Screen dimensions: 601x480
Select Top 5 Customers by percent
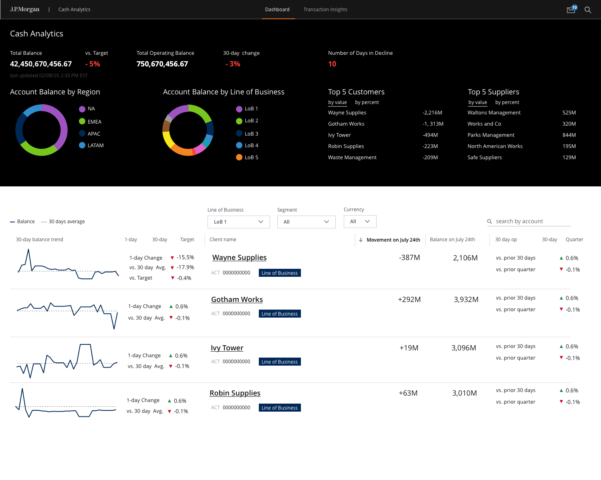[367, 102]
